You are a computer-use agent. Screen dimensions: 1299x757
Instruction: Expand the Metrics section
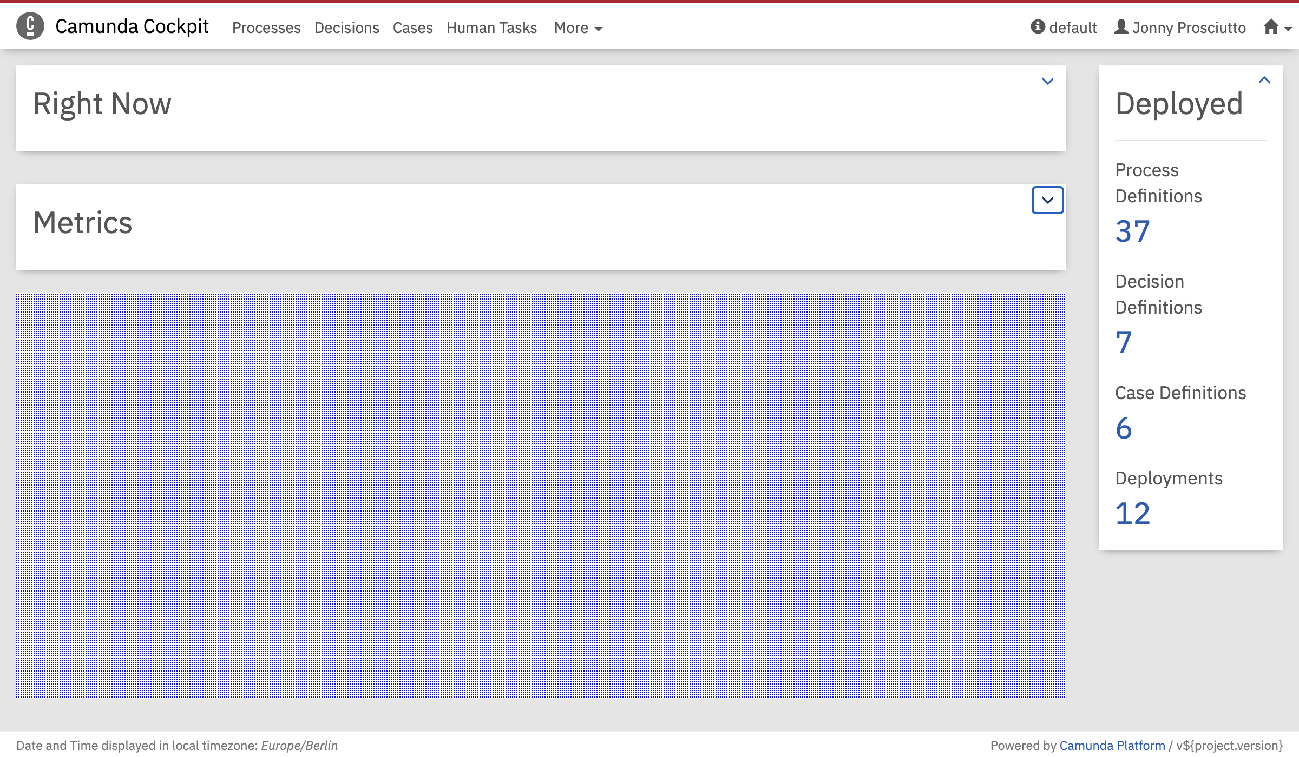pyautogui.click(x=1048, y=200)
